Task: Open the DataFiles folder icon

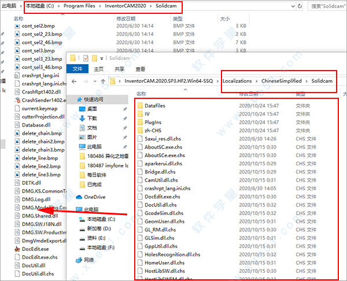Action: click(139, 106)
